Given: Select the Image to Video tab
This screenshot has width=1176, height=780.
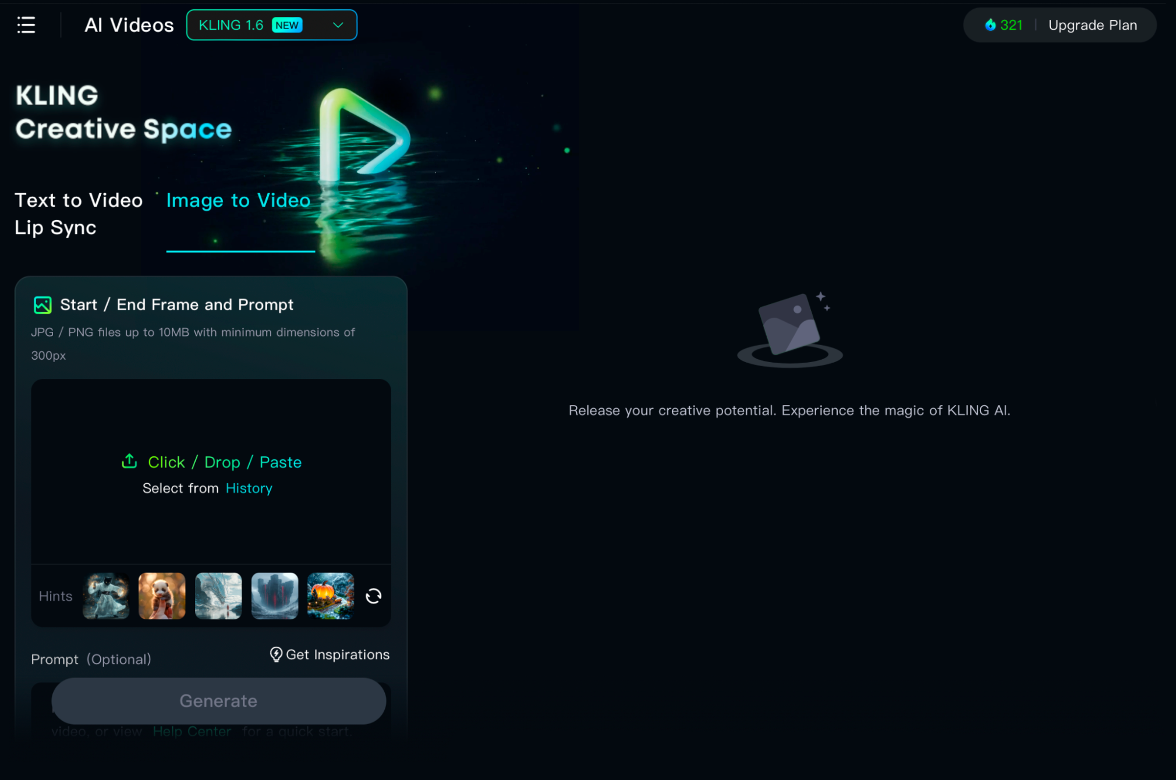Looking at the screenshot, I should pos(238,200).
